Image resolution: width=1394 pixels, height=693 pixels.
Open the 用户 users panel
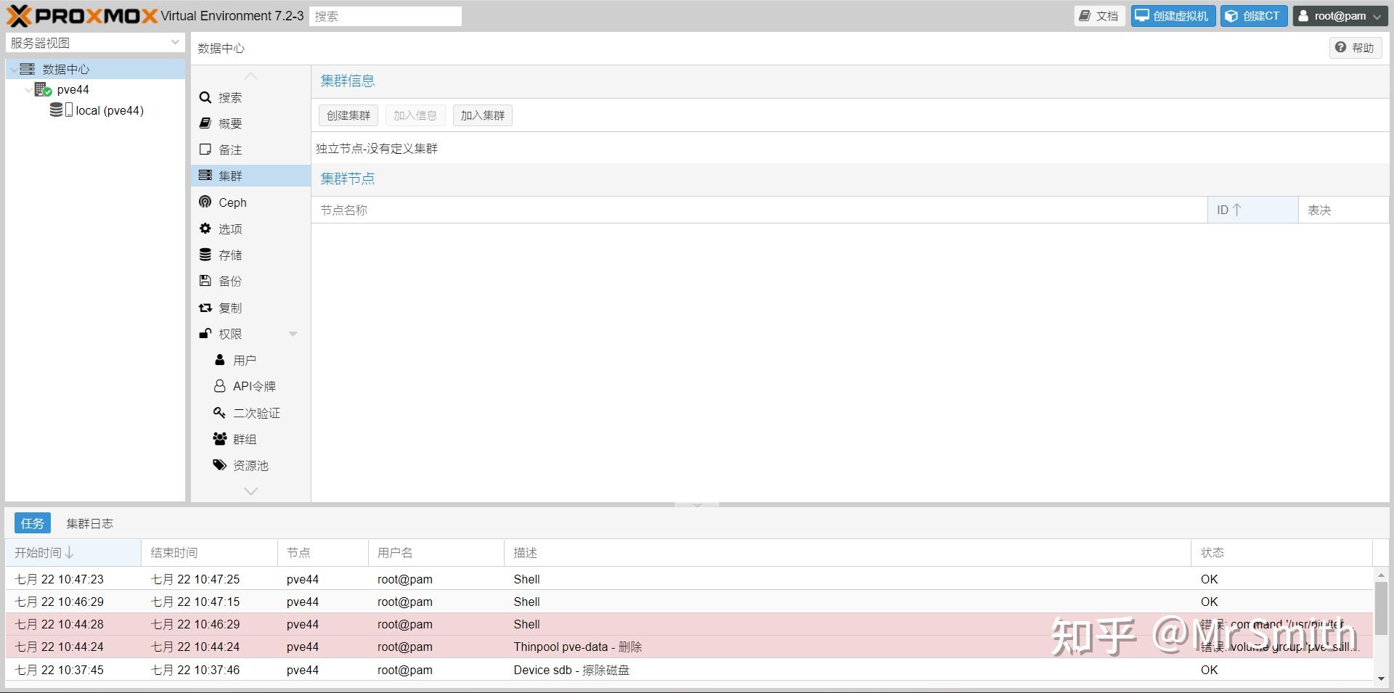click(x=245, y=359)
